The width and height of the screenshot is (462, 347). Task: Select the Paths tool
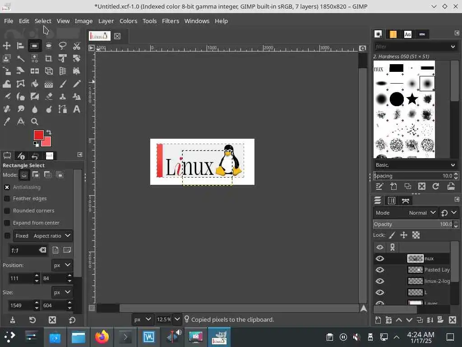tap(62, 109)
